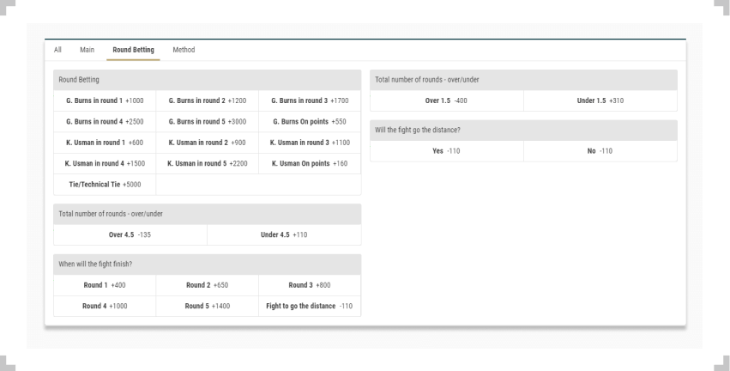730x371 pixels.
Task: Select K. Usman On points +160
Action: pos(310,163)
